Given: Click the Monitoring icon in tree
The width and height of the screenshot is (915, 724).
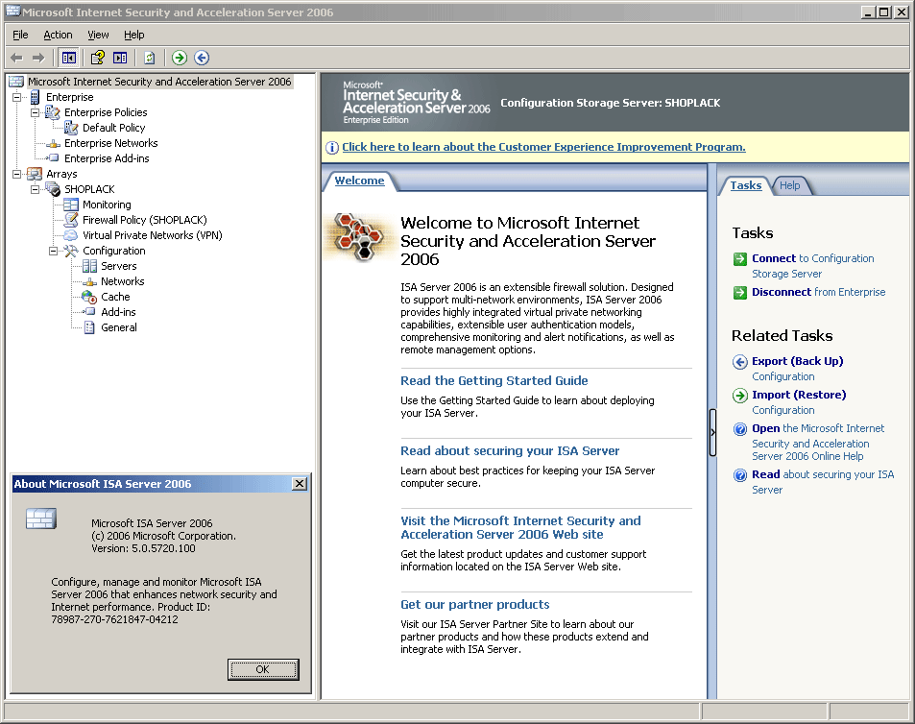Looking at the screenshot, I should [71, 205].
